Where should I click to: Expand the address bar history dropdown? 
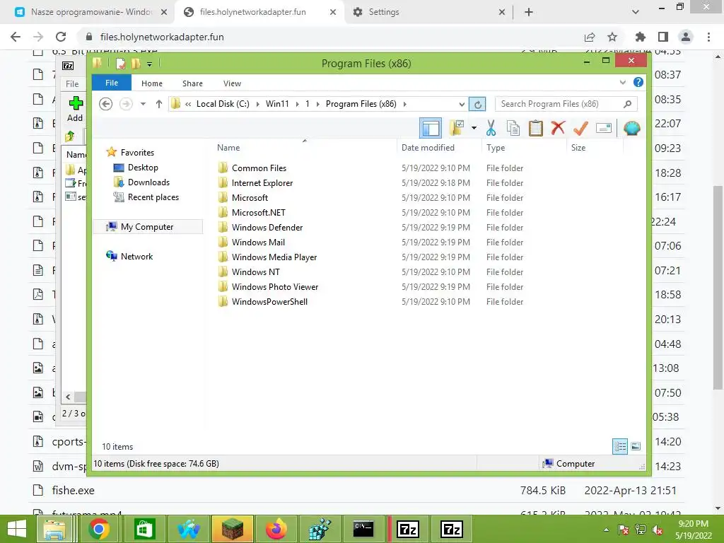(461, 105)
